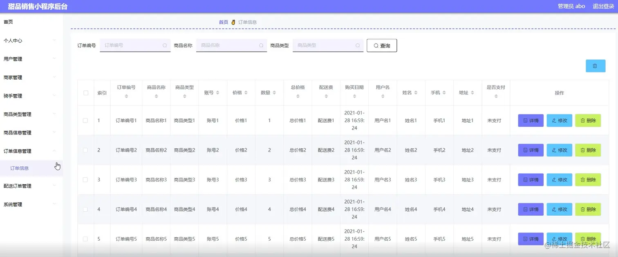The image size is (618, 257).
Task: Open 详情 for order 订单编号3
Action: (x=531, y=180)
